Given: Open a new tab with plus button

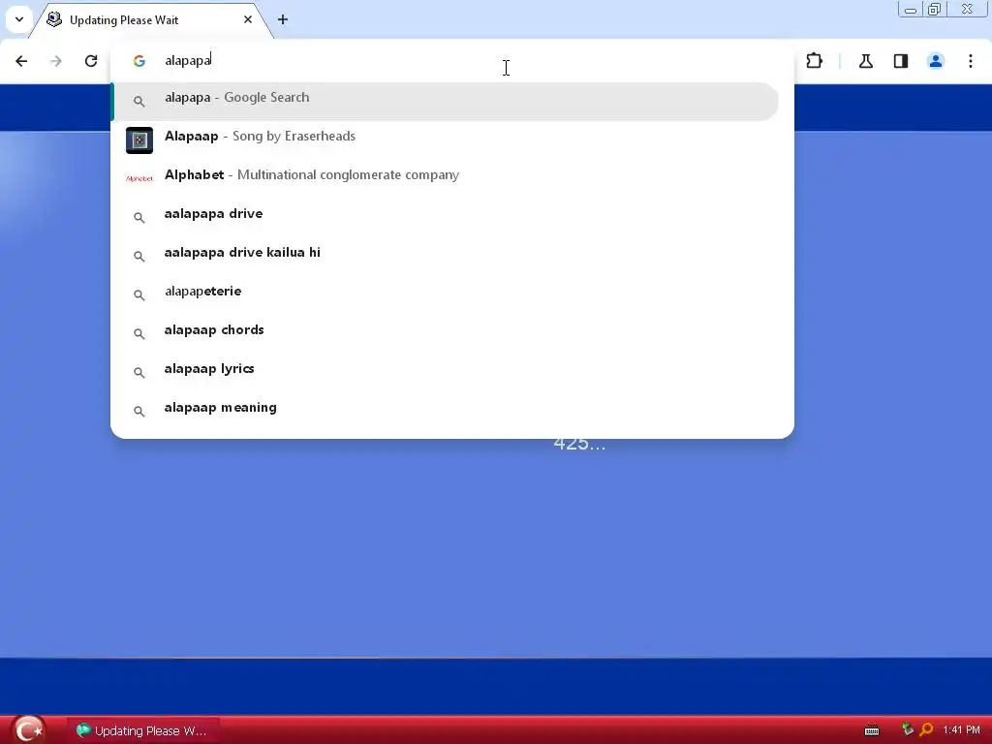Looking at the screenshot, I should pos(283,19).
